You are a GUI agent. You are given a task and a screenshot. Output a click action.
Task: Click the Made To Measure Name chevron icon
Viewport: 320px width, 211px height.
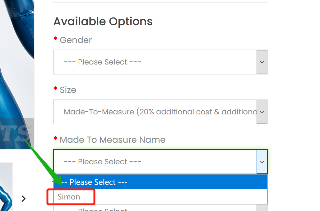pos(262,162)
